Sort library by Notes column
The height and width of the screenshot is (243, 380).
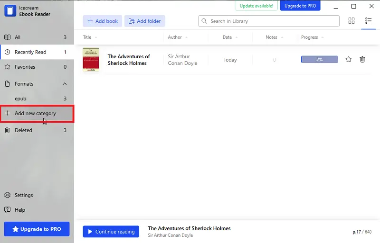point(275,37)
